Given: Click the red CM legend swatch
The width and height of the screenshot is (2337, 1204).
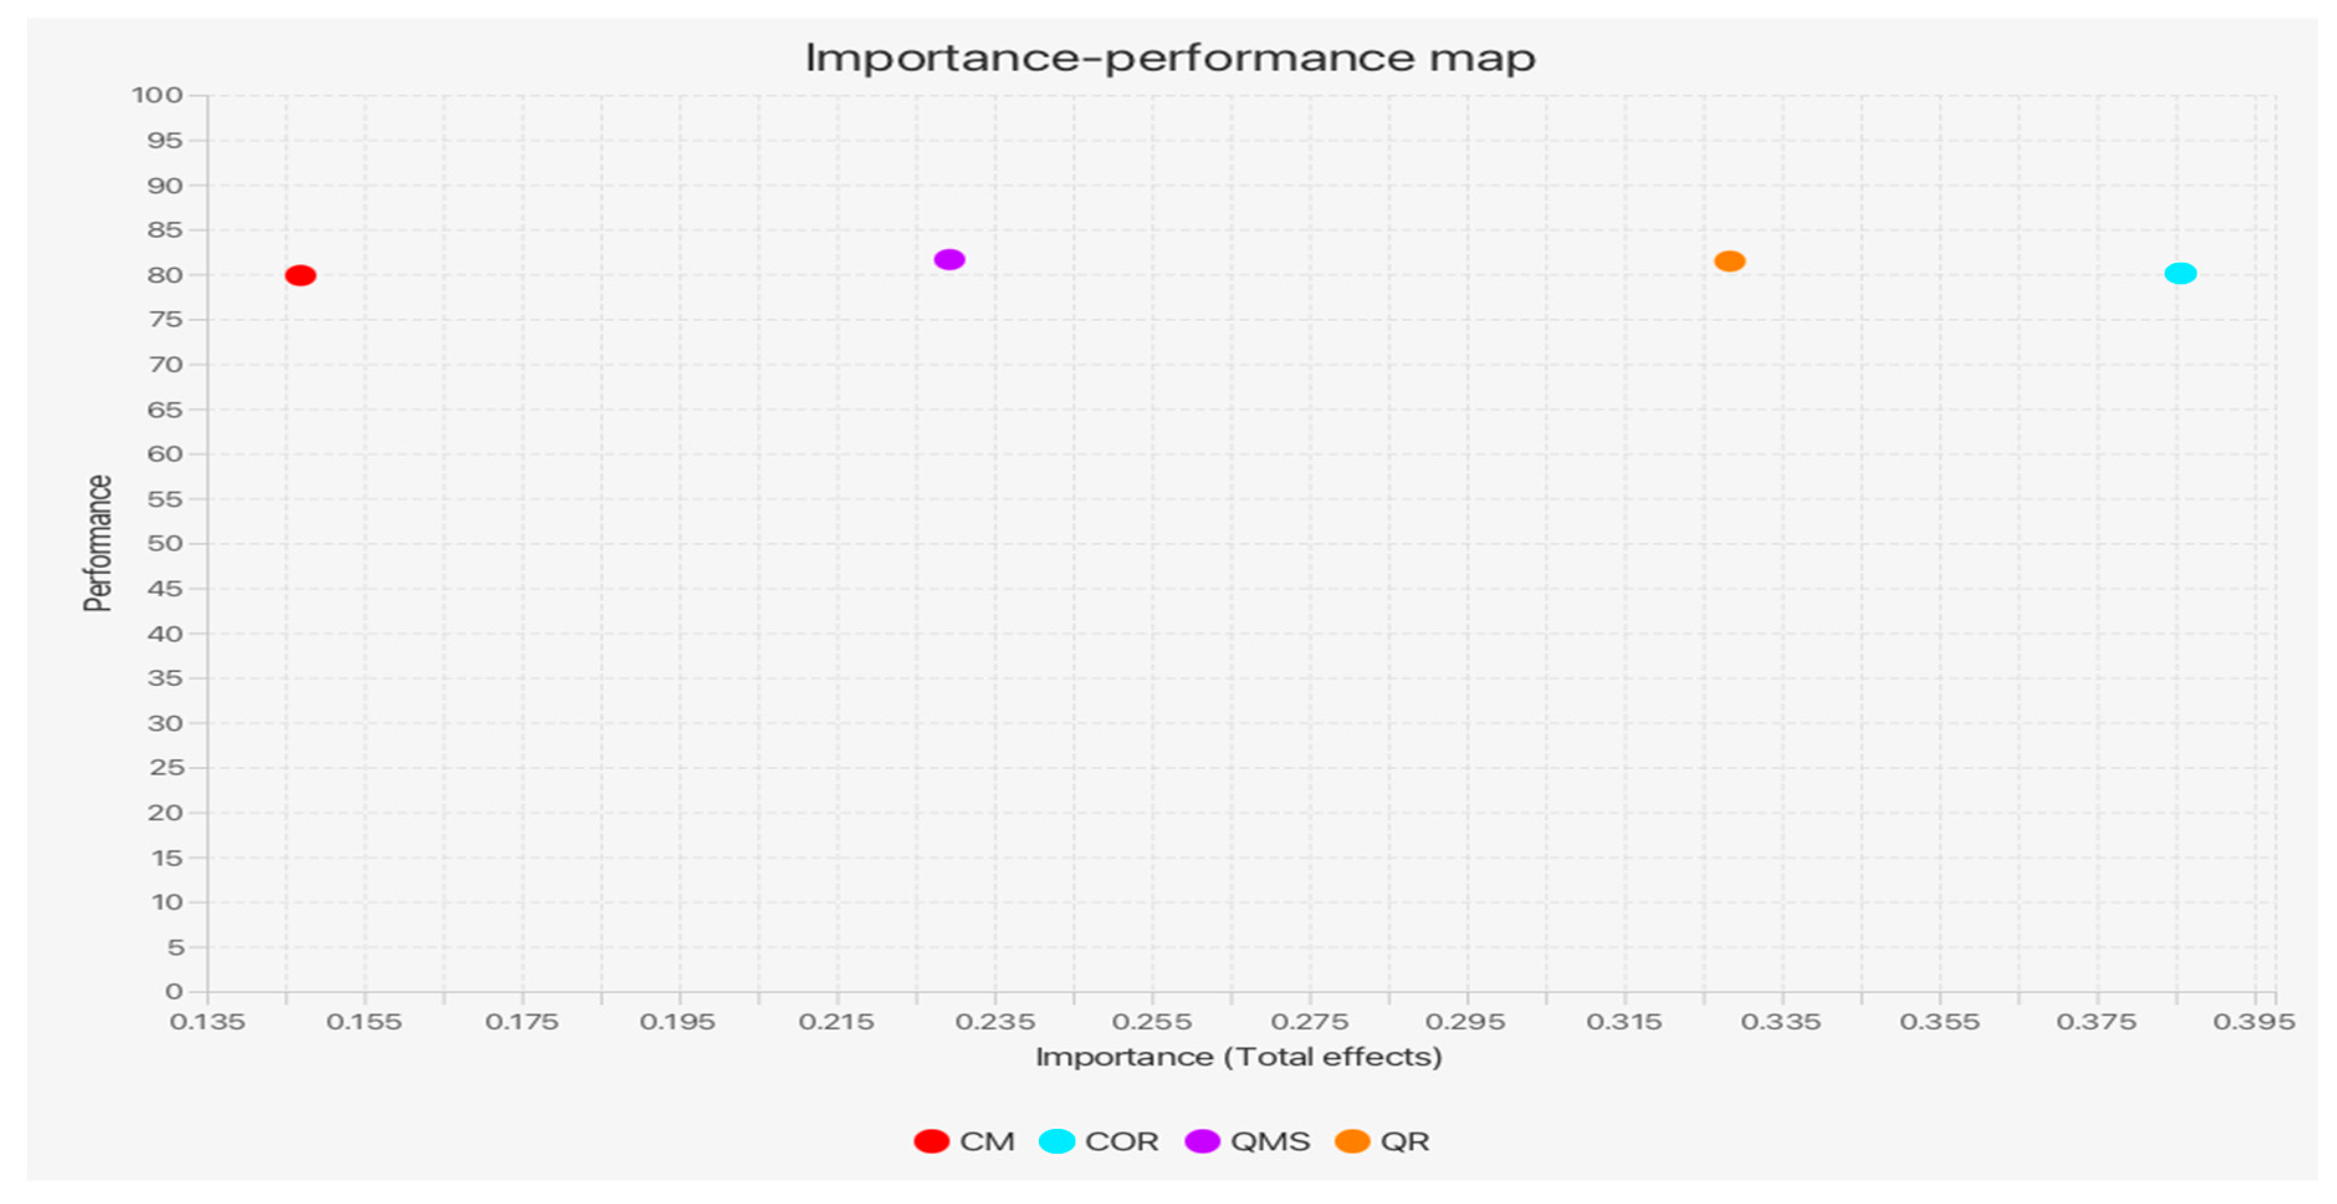Looking at the screenshot, I should click(x=931, y=1141).
